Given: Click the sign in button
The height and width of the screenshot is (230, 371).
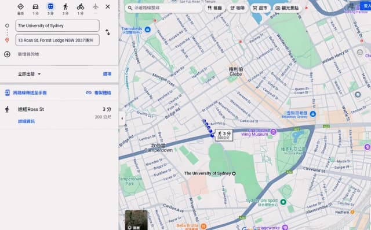Looking at the screenshot, I should pos(366,6).
